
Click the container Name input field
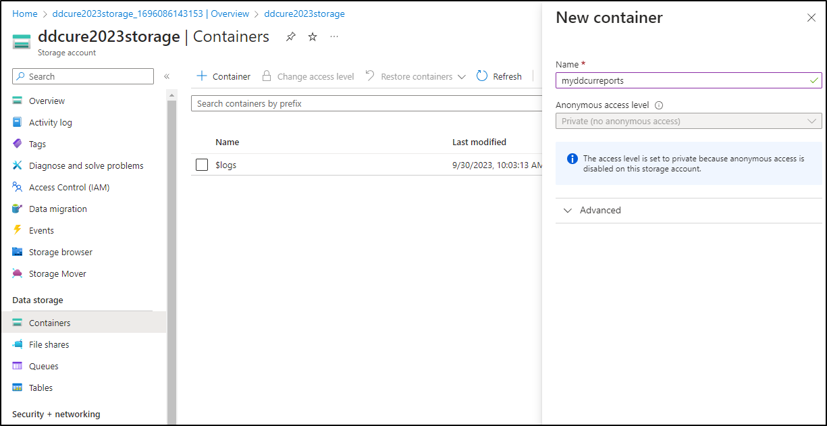coord(689,80)
